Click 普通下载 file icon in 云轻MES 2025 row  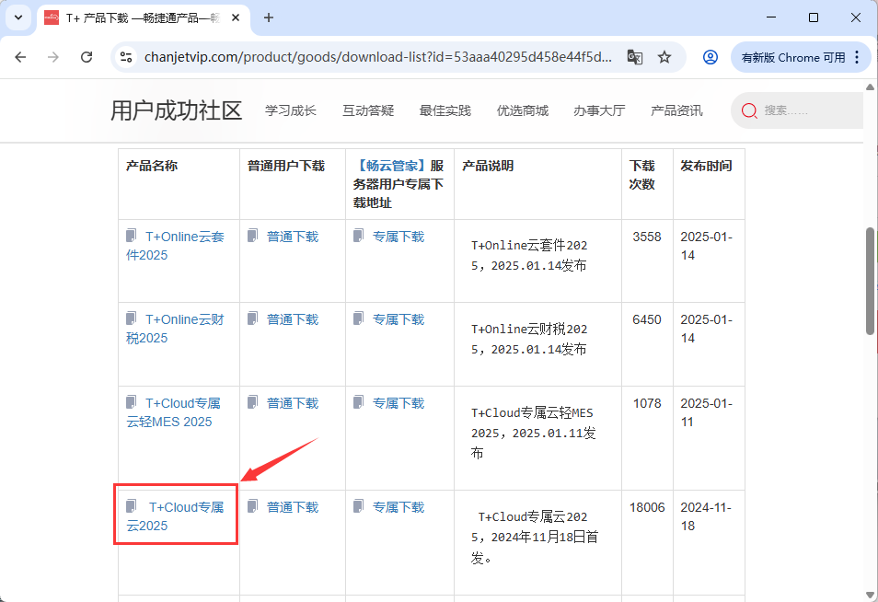click(x=253, y=402)
